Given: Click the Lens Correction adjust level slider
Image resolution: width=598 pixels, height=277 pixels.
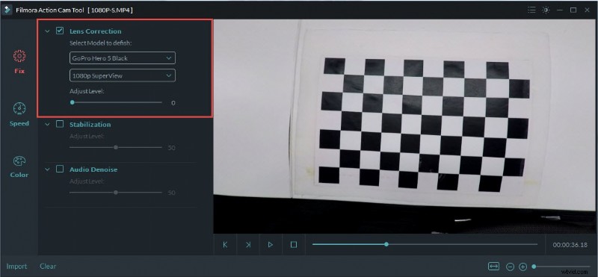Looking at the screenshot, I should 116,102.
